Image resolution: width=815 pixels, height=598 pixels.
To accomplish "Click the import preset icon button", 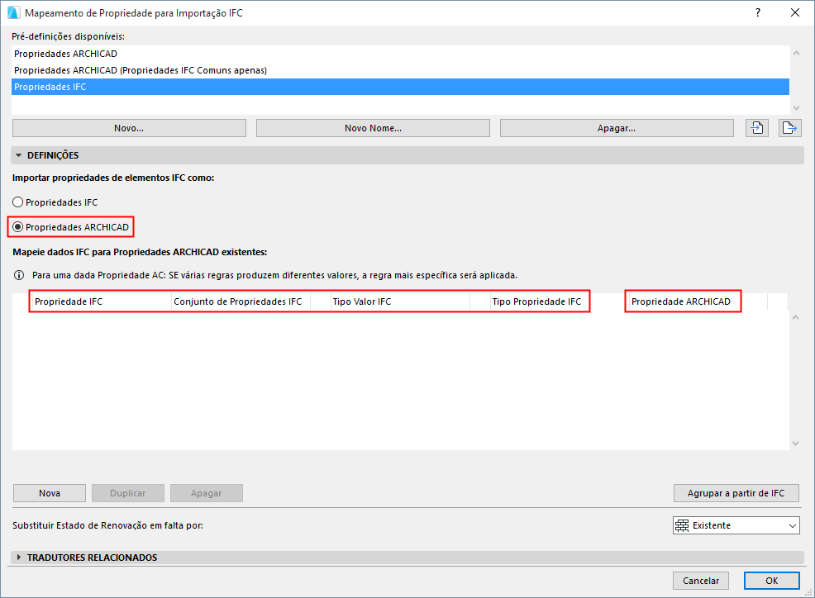I will click(x=757, y=128).
